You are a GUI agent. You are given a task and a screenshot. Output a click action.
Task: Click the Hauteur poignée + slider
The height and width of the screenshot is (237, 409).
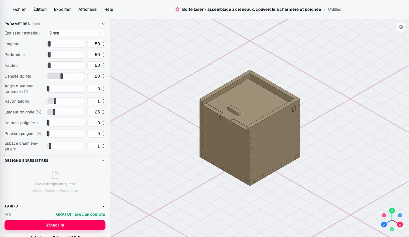tap(66, 123)
